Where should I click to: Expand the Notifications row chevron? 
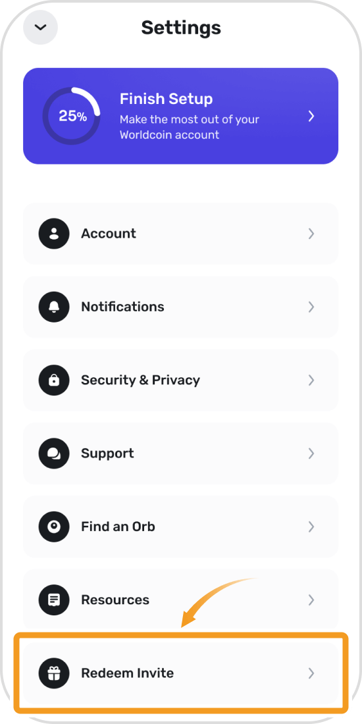pyautogui.click(x=311, y=307)
